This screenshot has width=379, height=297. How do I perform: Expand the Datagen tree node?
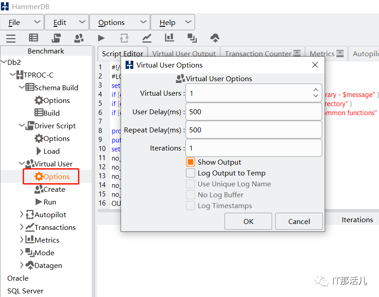22,265
